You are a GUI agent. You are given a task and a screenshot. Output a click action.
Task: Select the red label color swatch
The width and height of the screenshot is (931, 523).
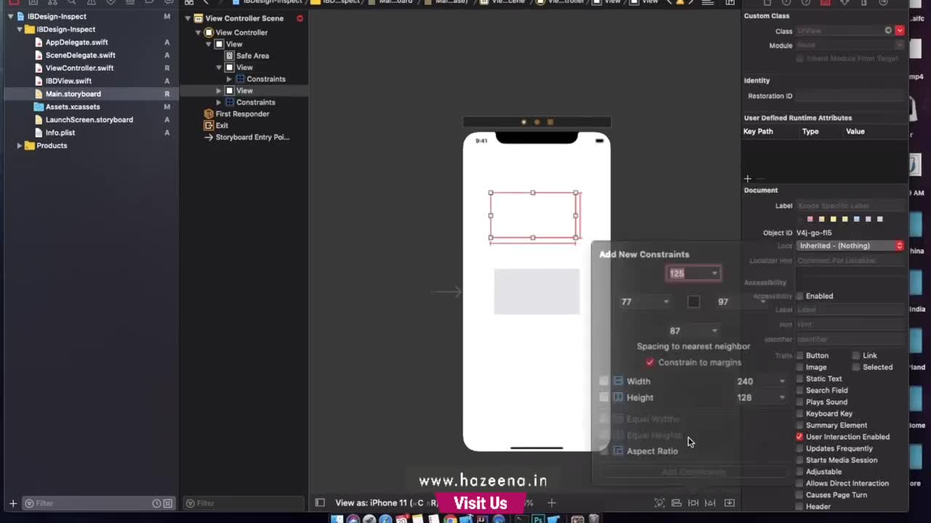coord(810,219)
